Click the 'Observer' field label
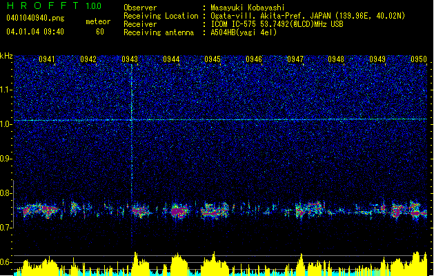Image resolution: width=434 pixels, height=276 pixels. 140,8
